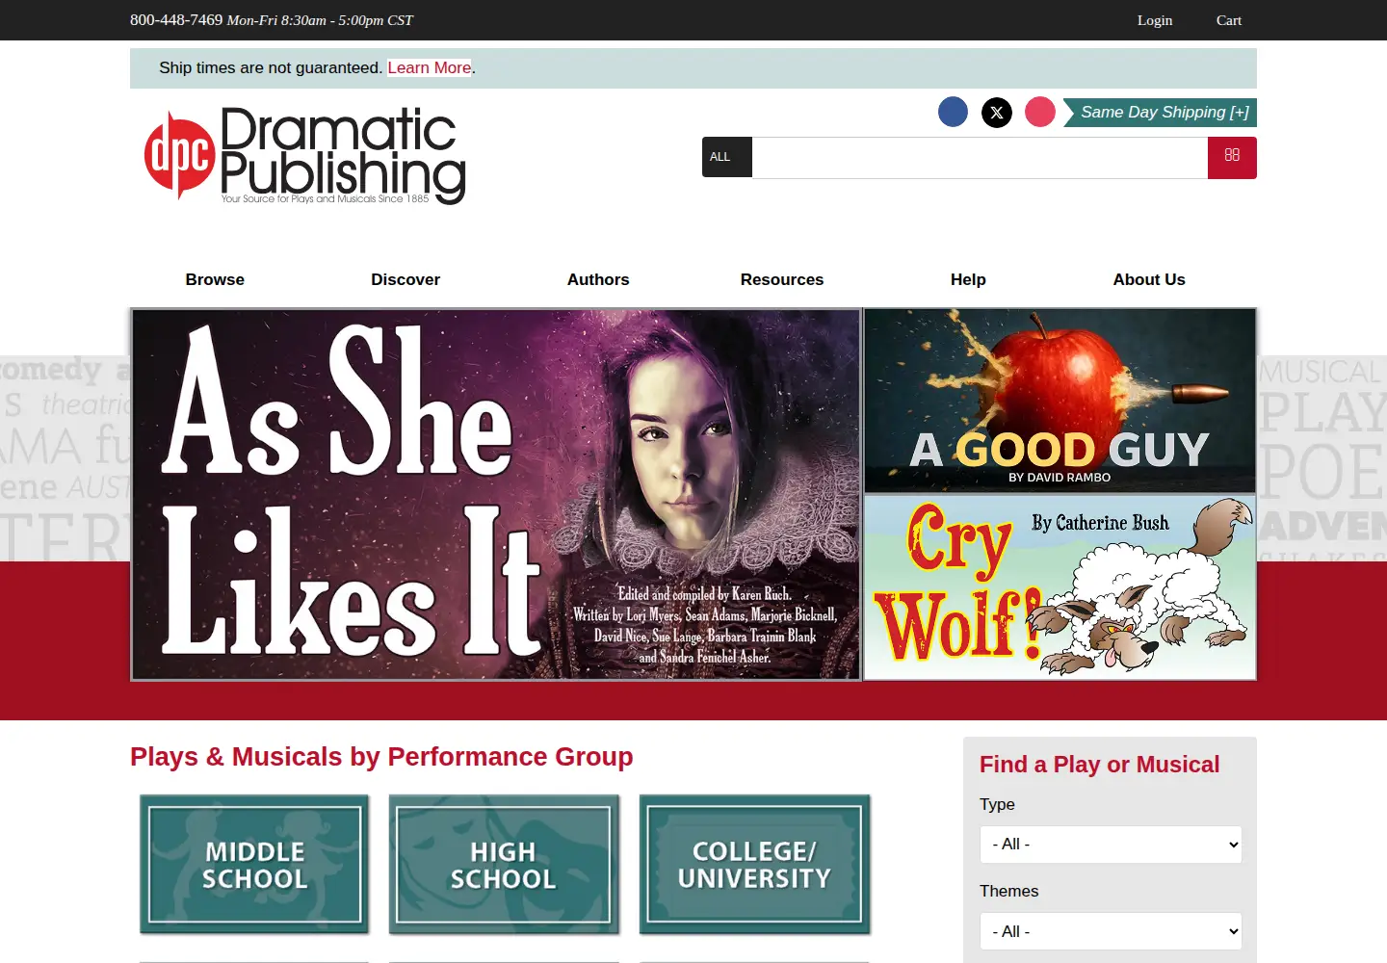
Task: Follow the Learn More link
Action: 430,67
